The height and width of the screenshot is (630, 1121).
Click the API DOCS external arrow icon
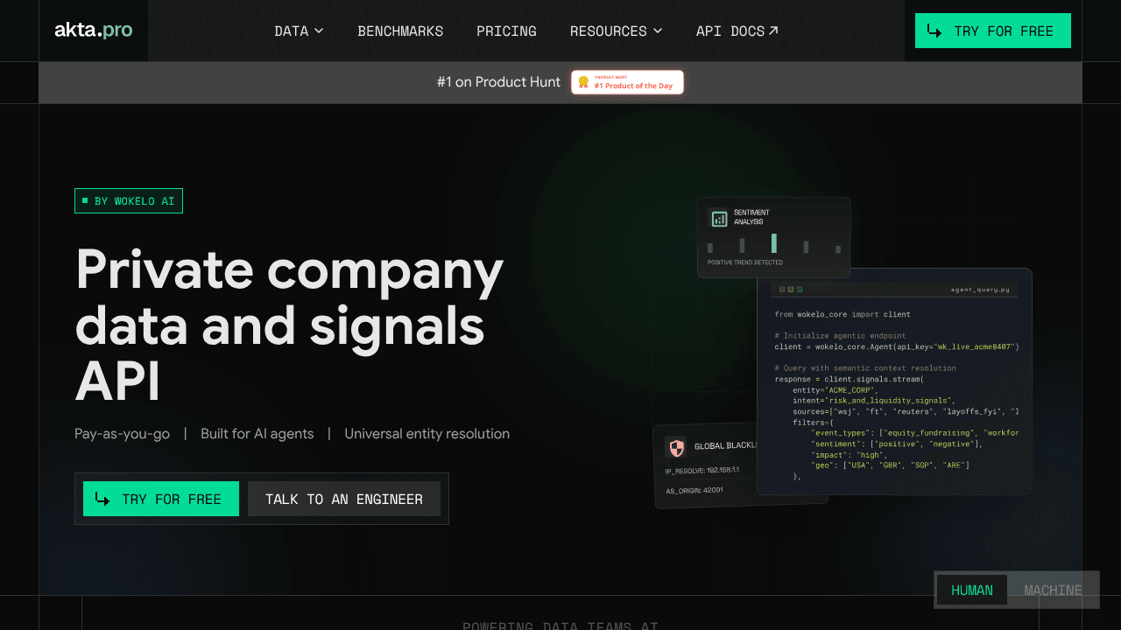click(773, 31)
